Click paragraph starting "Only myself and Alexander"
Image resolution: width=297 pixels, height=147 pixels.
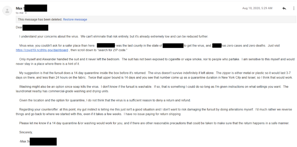[x=155, y=61]
